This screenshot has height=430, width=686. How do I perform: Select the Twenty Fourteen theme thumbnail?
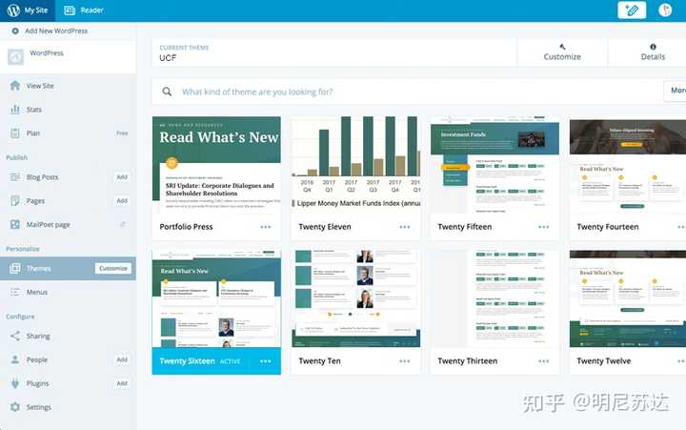tap(628, 165)
